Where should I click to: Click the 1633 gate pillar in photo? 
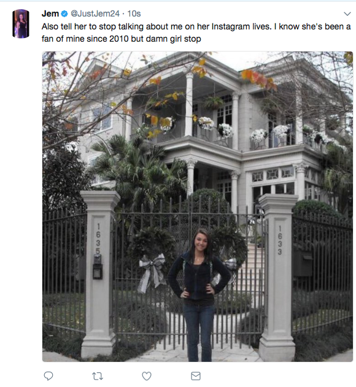click(278, 277)
